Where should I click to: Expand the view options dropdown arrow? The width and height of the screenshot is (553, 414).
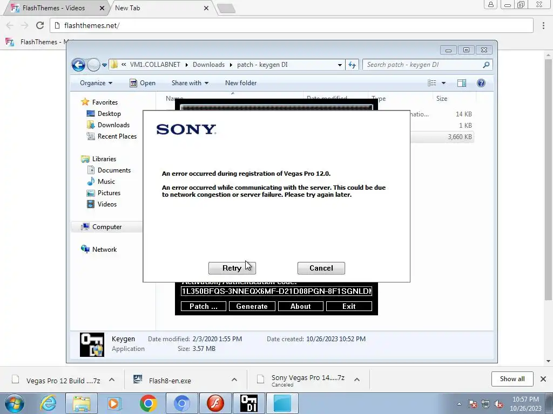point(444,83)
